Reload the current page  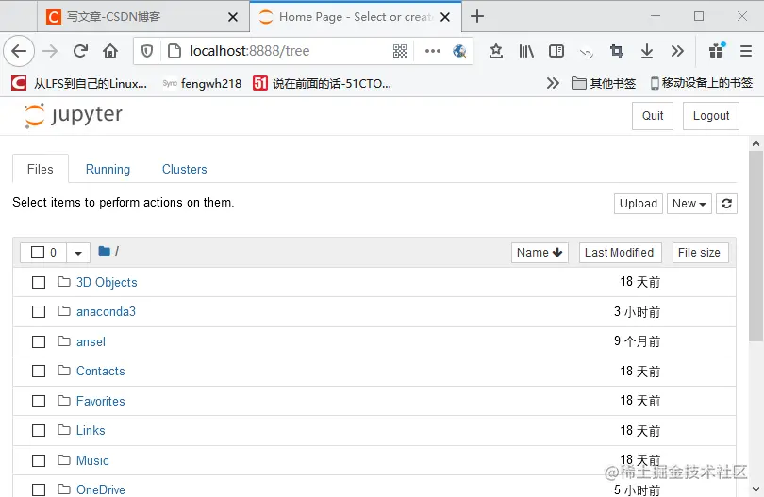tap(80, 51)
